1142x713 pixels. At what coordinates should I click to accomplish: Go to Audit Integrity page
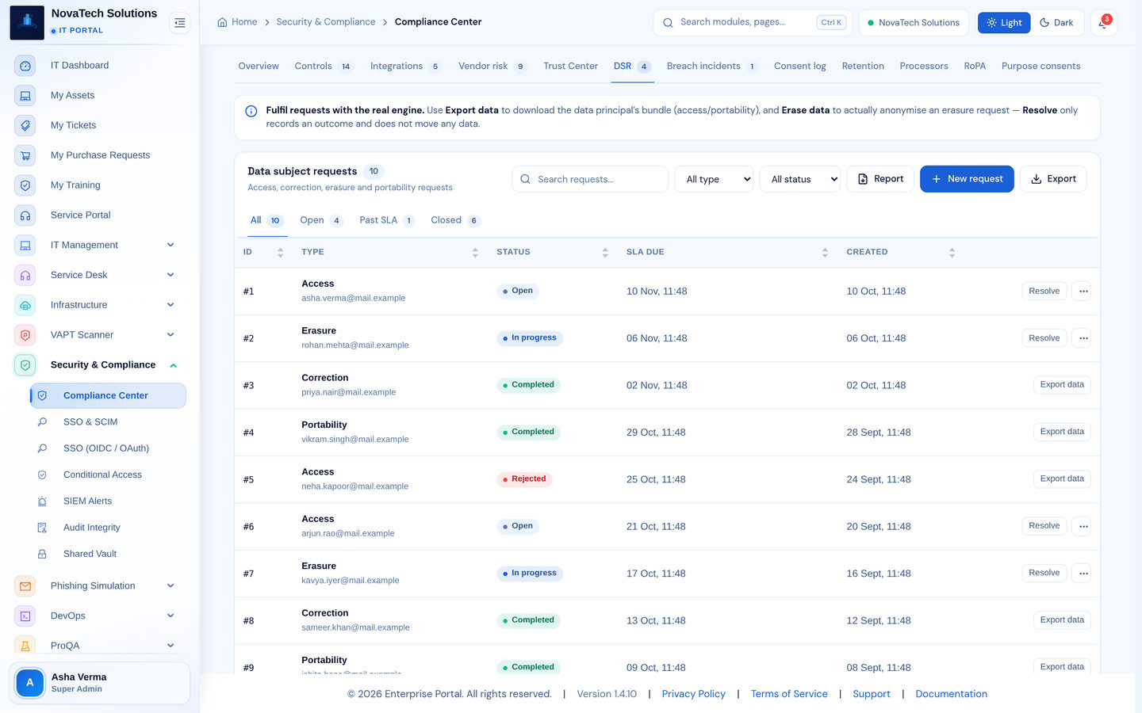tap(108, 528)
